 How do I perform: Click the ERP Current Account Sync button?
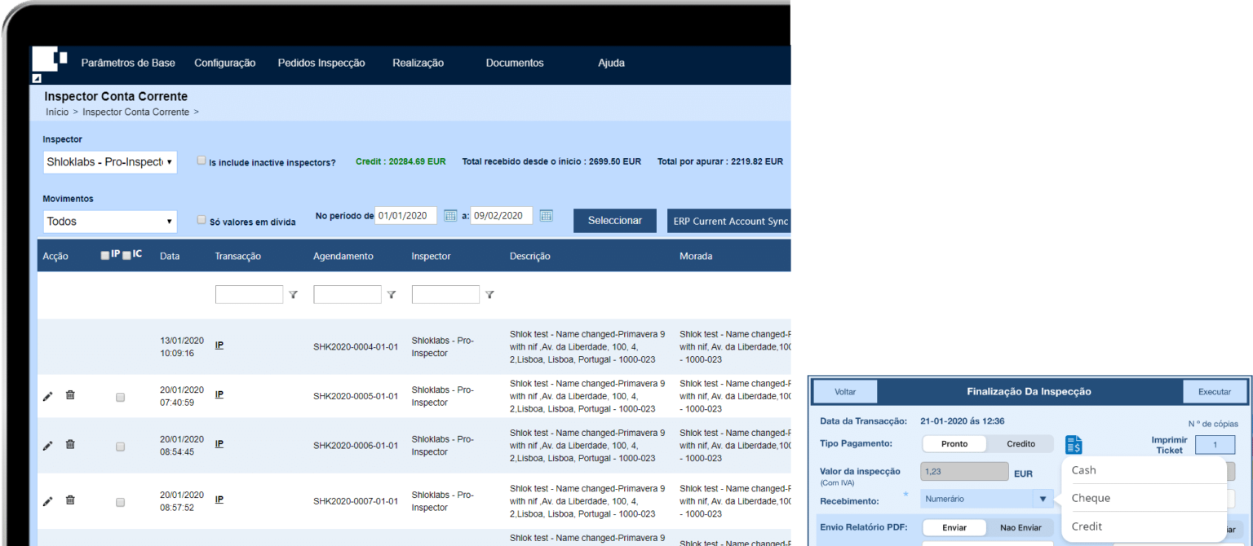click(728, 221)
